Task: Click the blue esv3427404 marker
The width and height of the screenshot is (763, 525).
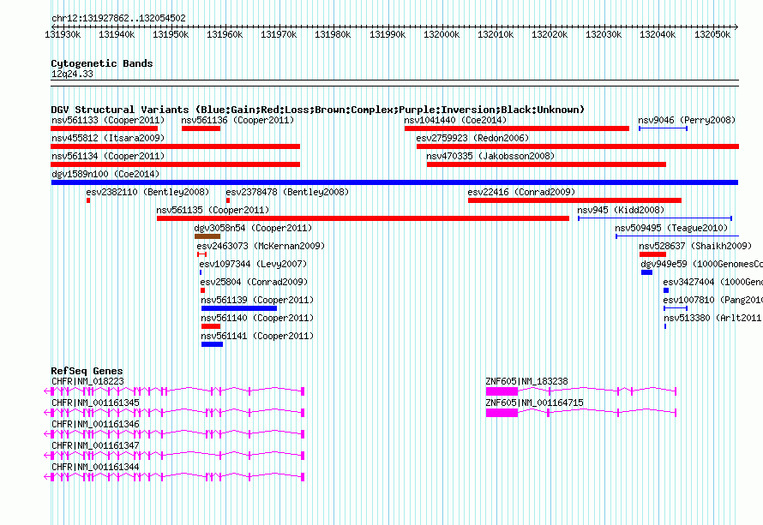Action: tap(666, 290)
